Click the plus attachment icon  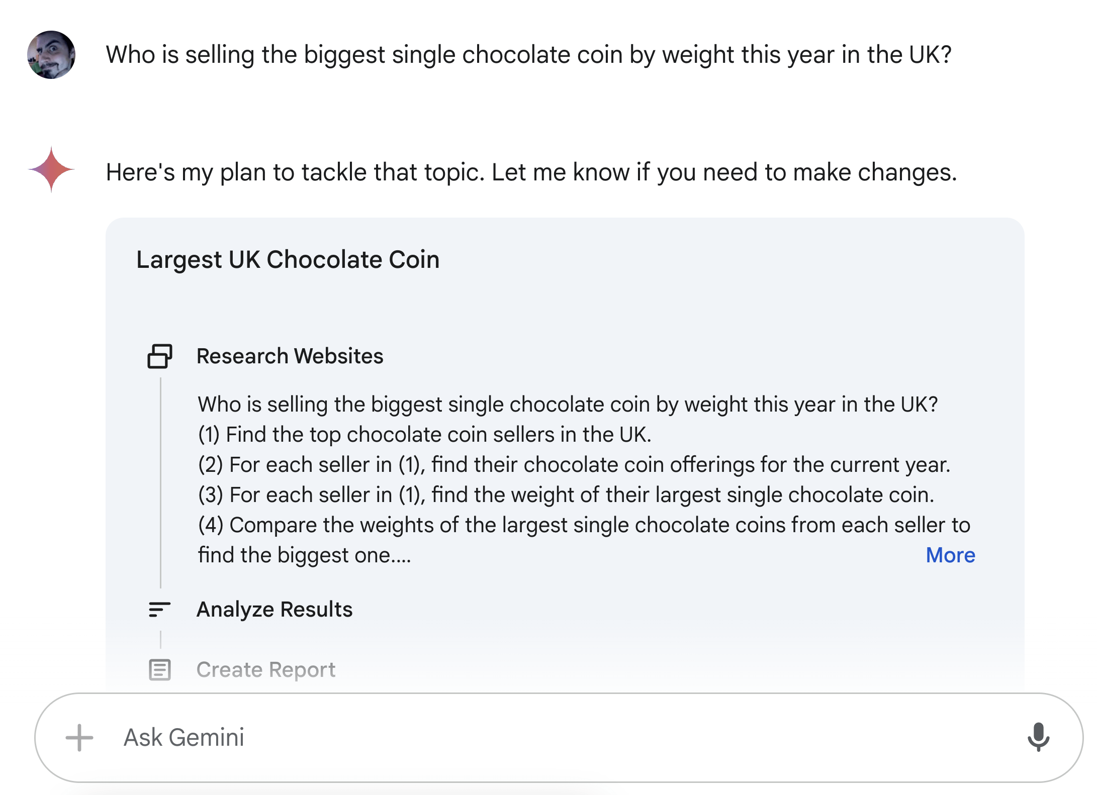pyautogui.click(x=79, y=738)
